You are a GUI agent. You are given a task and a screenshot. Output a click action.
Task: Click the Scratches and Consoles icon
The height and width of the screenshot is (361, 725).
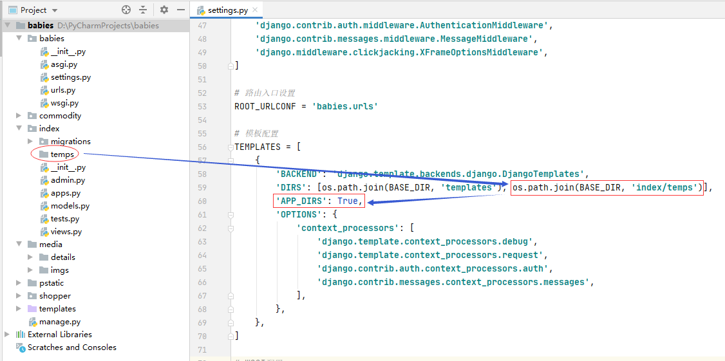21,347
